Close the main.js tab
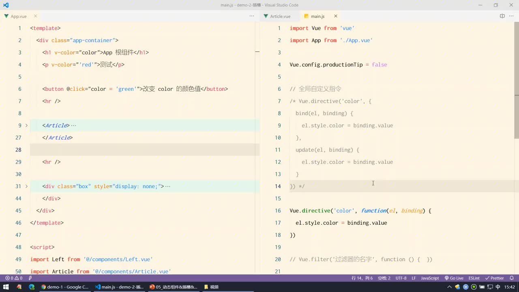This screenshot has height=292, width=519. [x=336, y=16]
